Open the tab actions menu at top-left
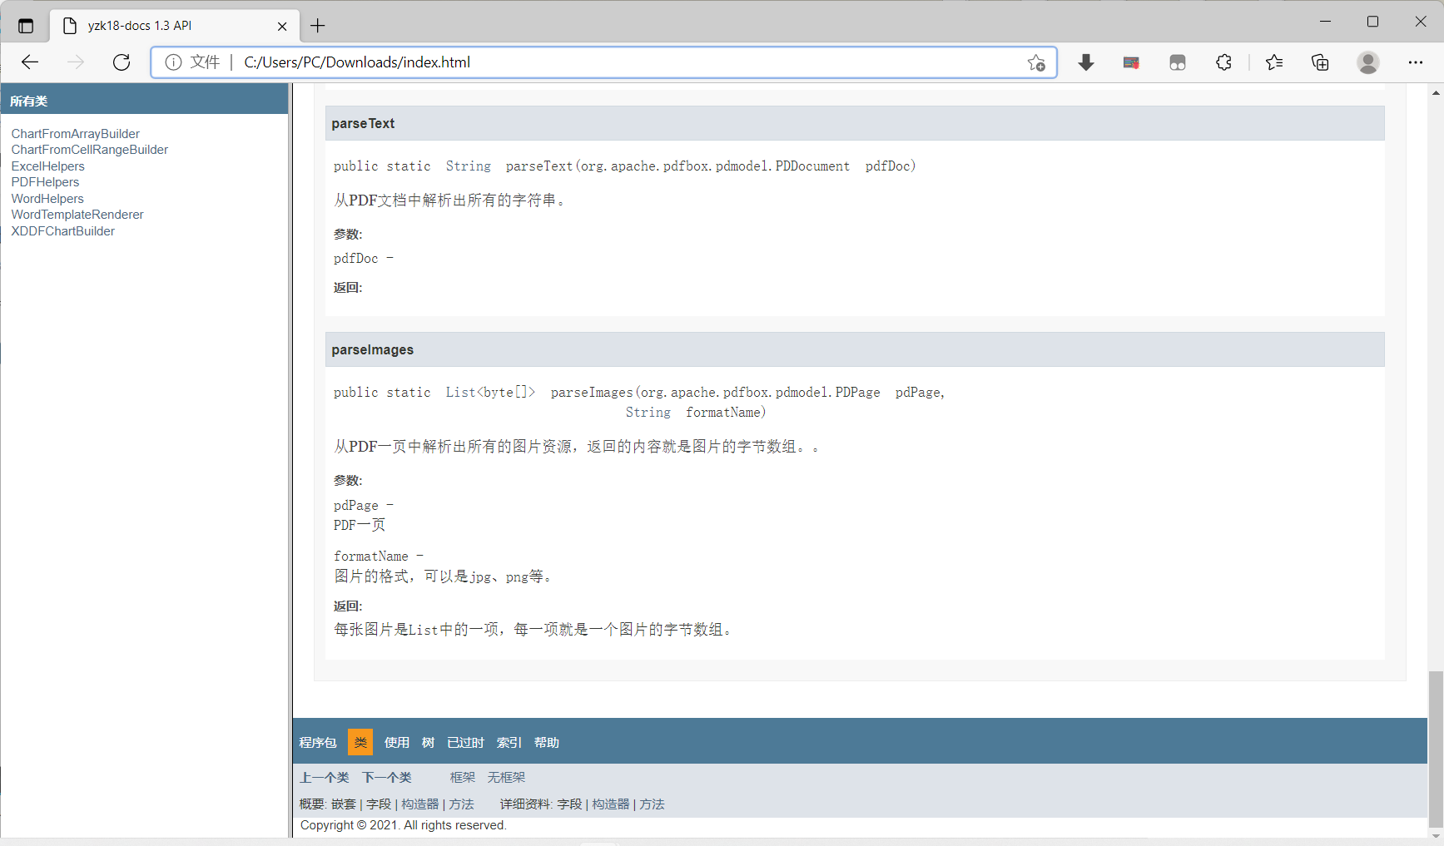 (x=25, y=25)
